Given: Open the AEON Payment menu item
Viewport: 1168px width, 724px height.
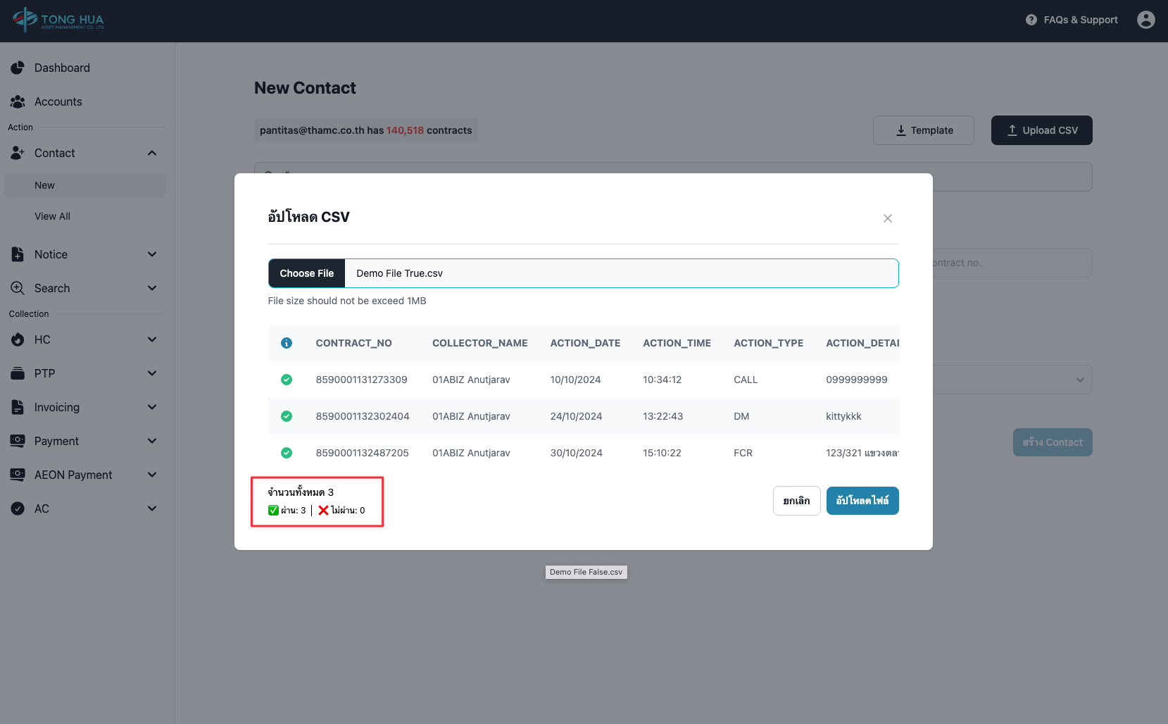Looking at the screenshot, I should tap(84, 475).
